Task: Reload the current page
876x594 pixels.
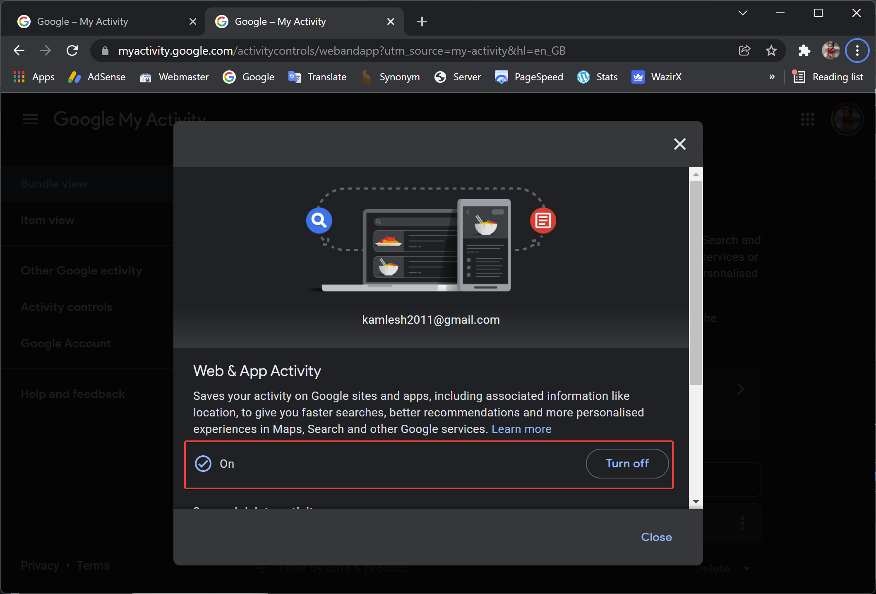Action: [x=72, y=51]
